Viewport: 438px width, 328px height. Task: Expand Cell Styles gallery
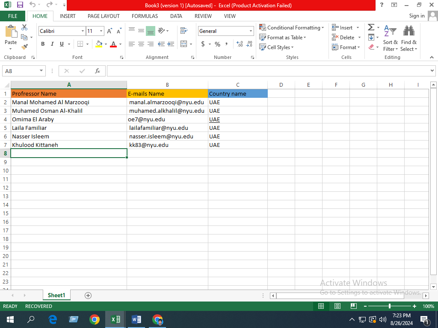click(x=277, y=47)
